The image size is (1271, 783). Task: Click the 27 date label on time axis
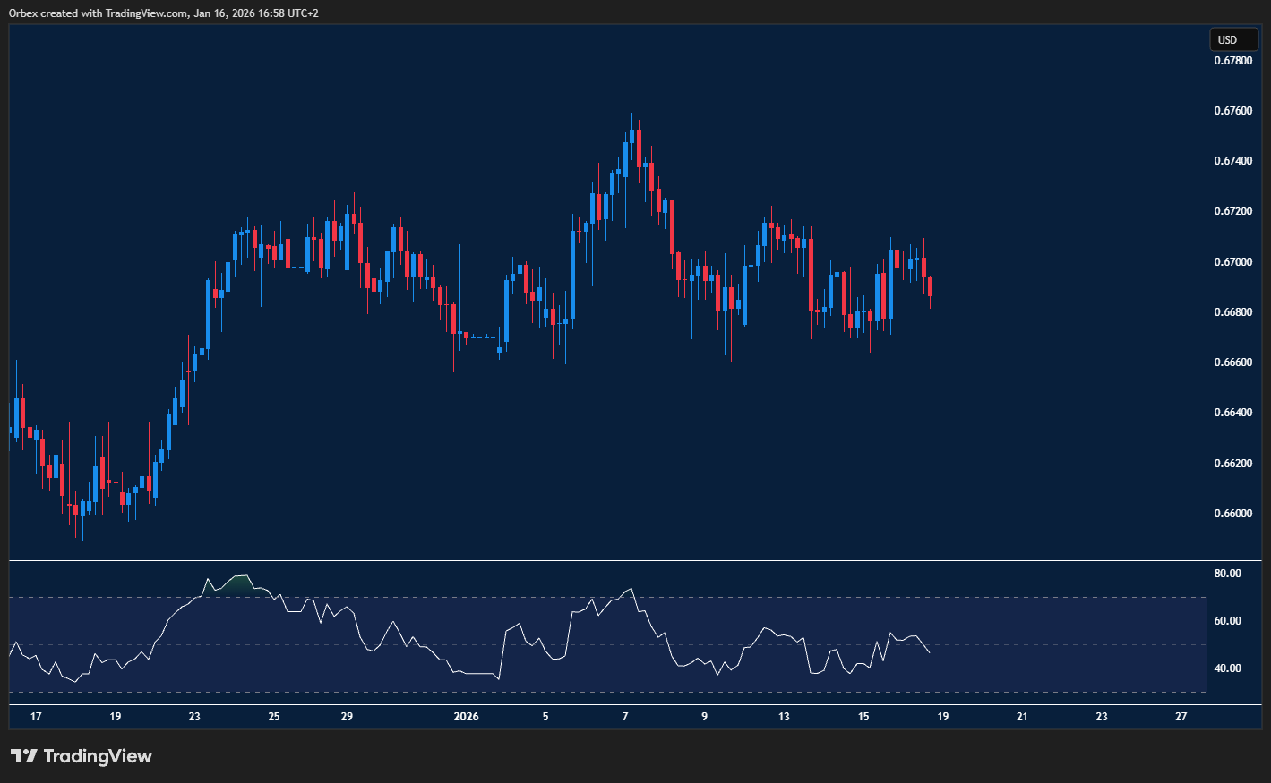1181,717
